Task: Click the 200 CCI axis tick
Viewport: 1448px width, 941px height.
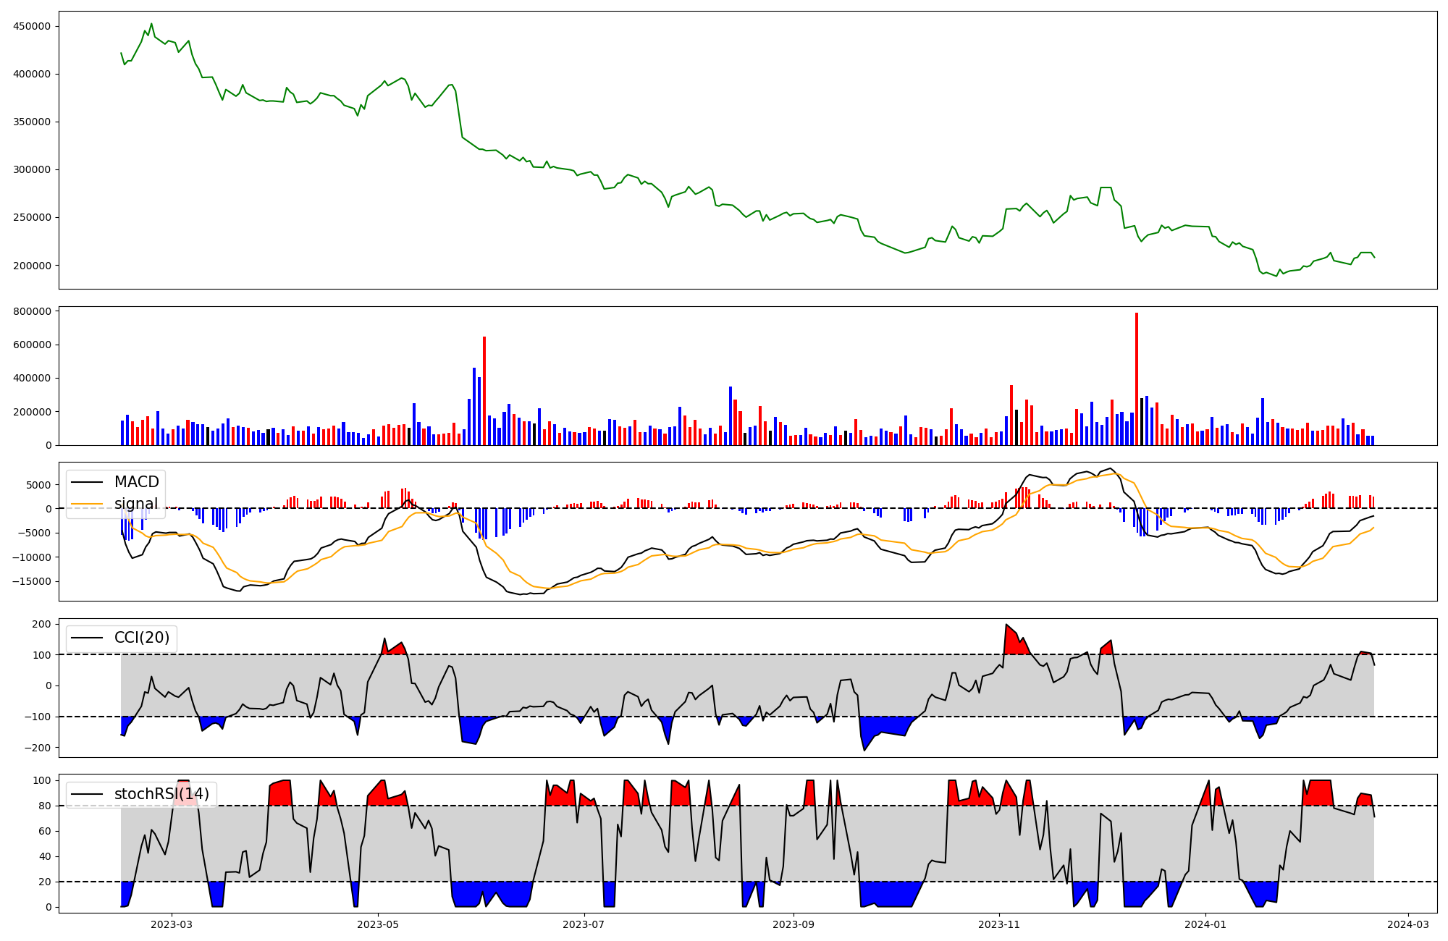Action: 42,624
